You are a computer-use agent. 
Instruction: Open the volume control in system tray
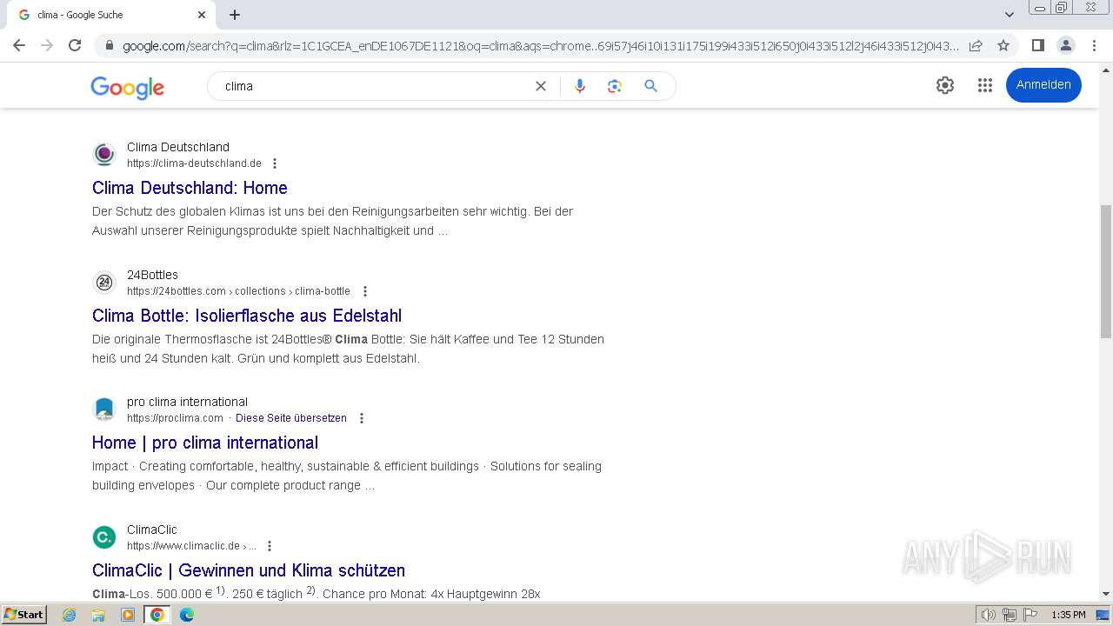[989, 615]
